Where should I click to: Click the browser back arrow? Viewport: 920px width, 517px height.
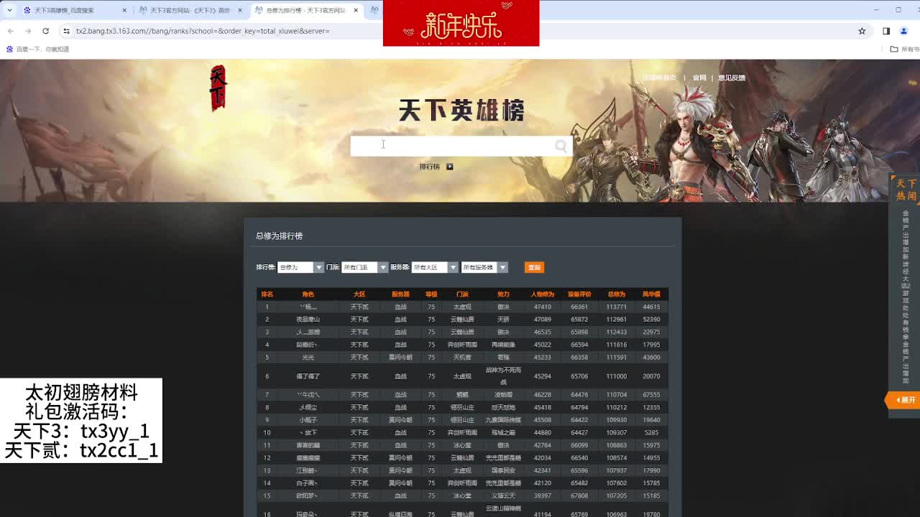[x=11, y=31]
